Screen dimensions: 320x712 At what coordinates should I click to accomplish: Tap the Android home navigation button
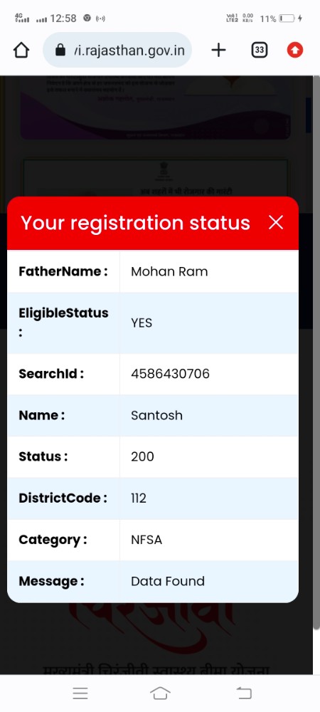point(160,693)
